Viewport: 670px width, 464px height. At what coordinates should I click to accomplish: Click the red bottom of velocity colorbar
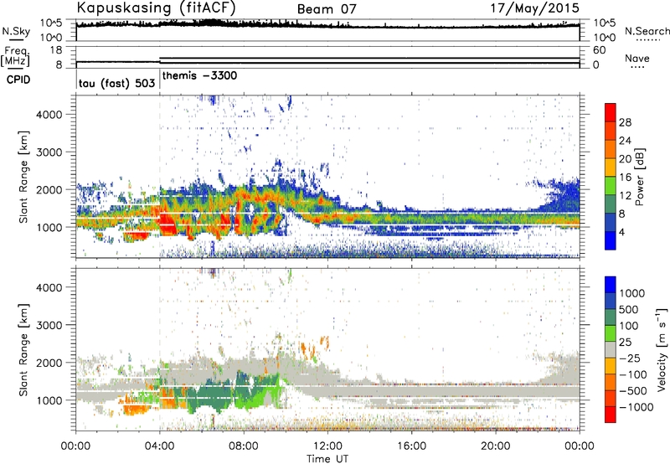[x=611, y=415]
